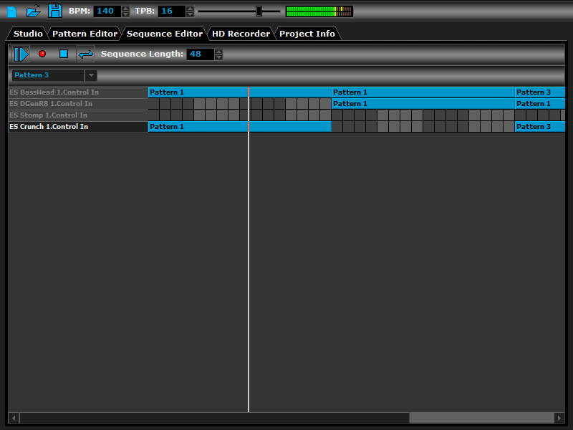Save the current song
This screenshot has width=573, height=430.
click(55, 10)
